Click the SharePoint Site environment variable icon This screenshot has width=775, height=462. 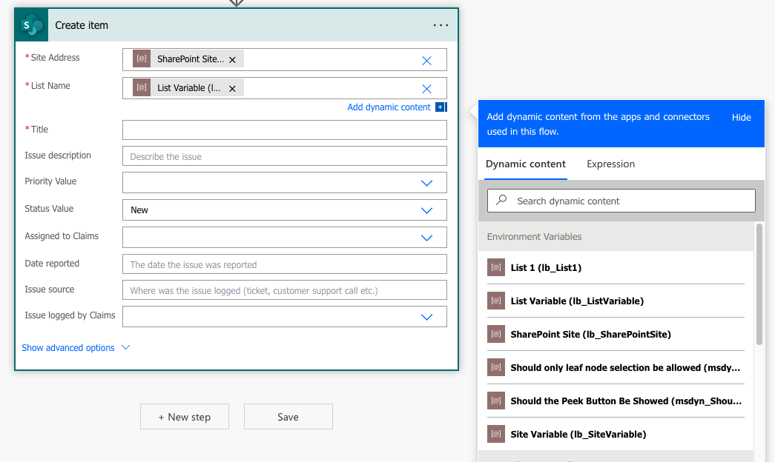496,334
